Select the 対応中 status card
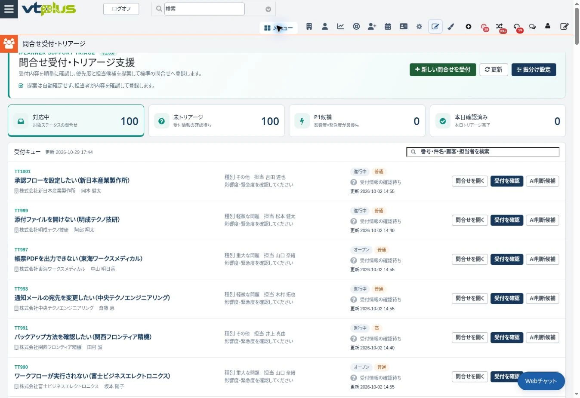The height and width of the screenshot is (398, 580). tap(76, 121)
